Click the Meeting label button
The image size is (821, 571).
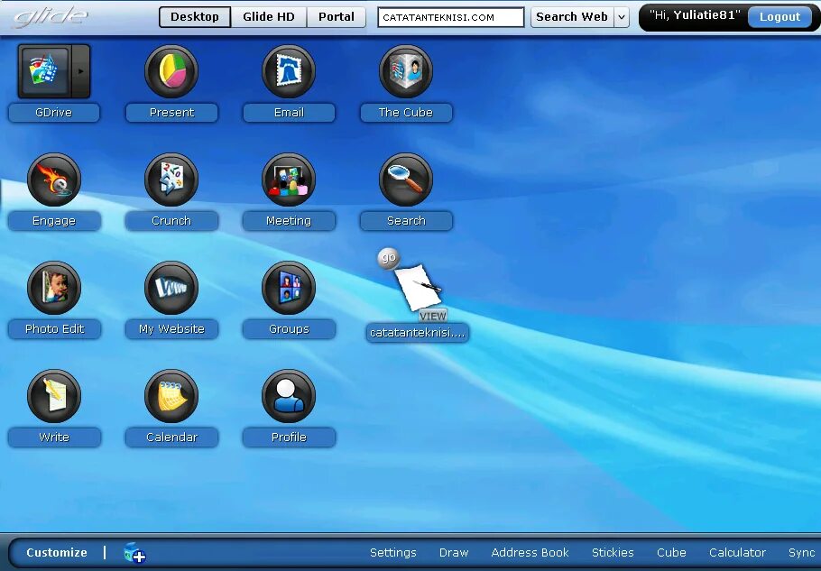(289, 221)
